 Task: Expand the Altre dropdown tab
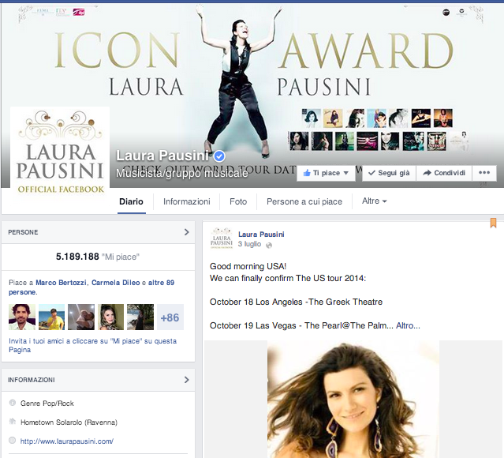click(x=374, y=201)
